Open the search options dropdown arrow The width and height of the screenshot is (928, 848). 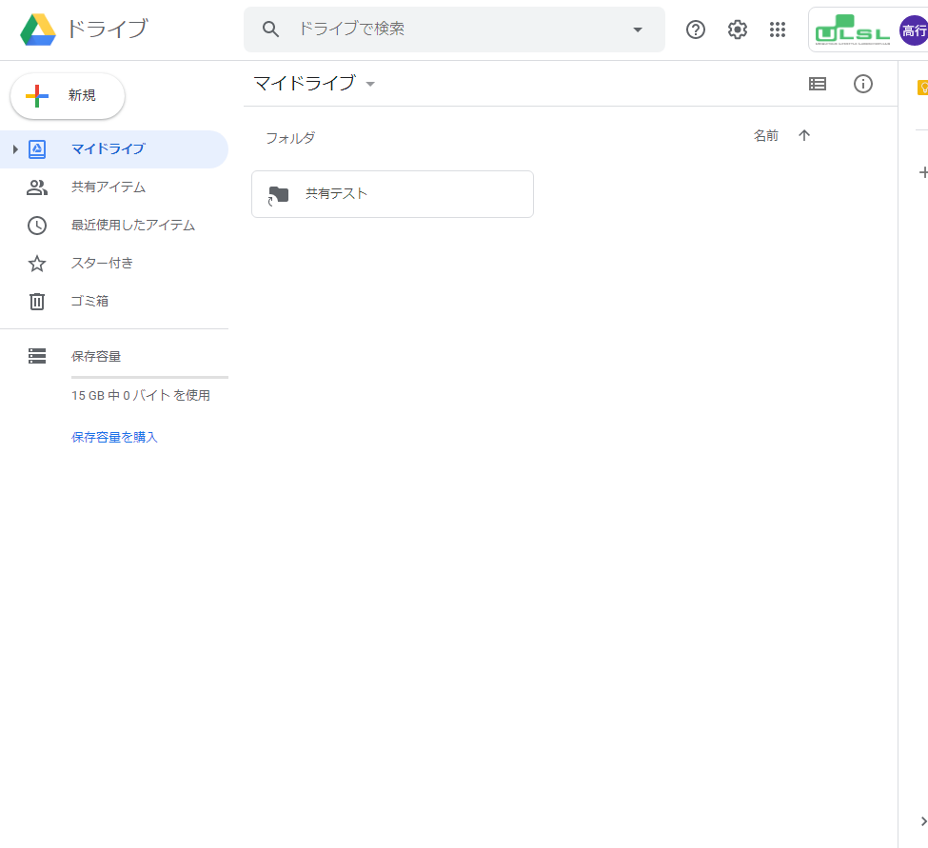point(638,30)
